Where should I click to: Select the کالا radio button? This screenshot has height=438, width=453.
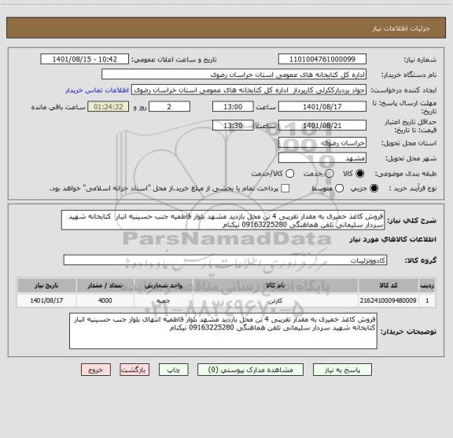click(360, 173)
